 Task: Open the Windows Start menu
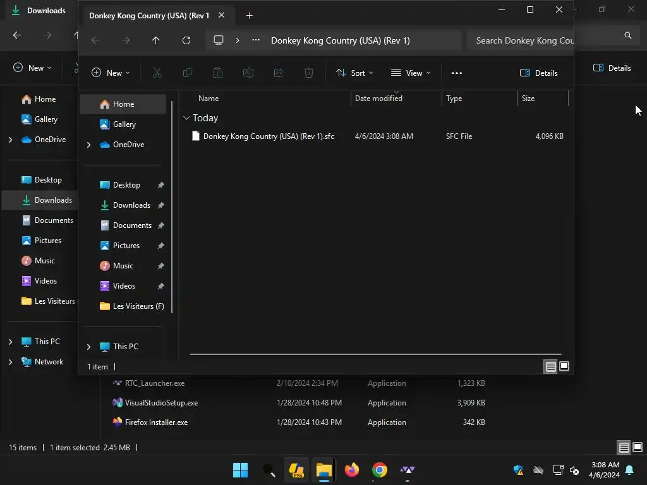(x=241, y=470)
